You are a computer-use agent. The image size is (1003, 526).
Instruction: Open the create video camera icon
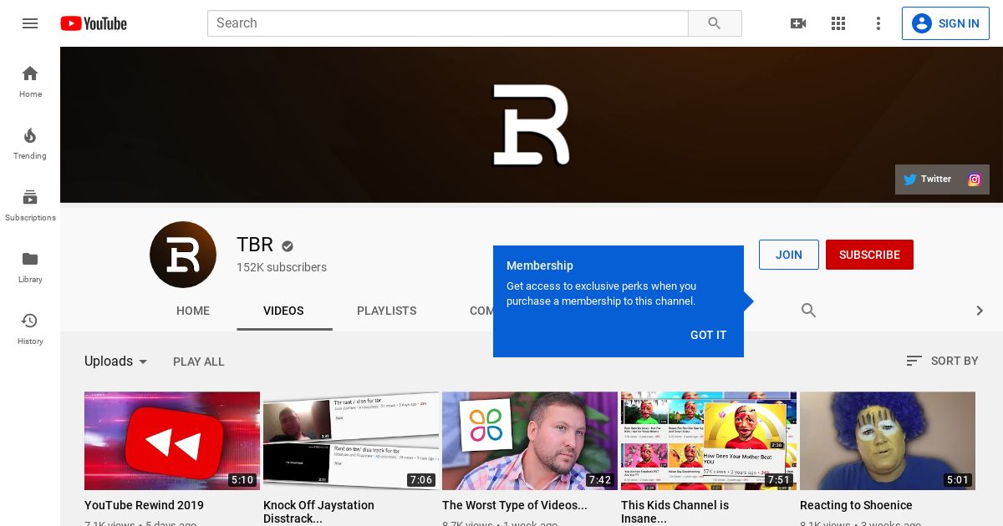point(798,23)
